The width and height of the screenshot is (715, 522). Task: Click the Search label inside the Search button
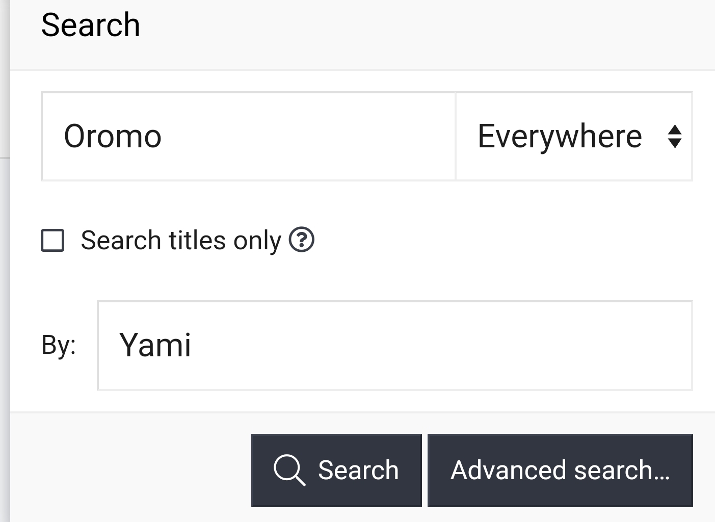pyautogui.click(x=358, y=470)
